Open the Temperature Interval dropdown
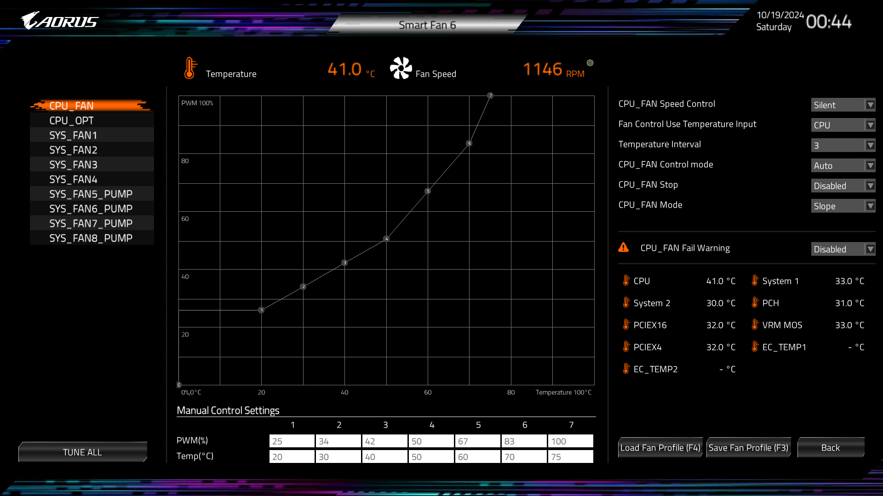The image size is (883, 496). click(x=843, y=146)
